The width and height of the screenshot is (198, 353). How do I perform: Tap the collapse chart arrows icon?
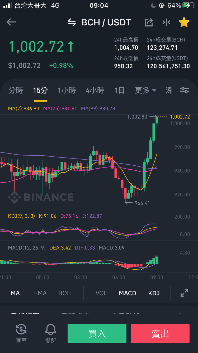coord(166,22)
